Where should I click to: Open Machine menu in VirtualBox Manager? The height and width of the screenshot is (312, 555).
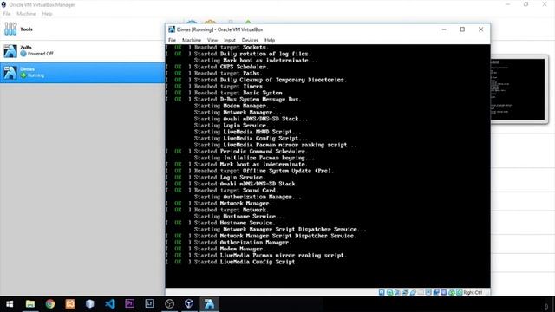tap(26, 14)
